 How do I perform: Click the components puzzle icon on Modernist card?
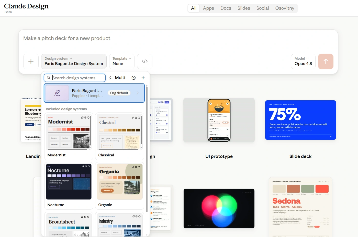[x=82, y=118]
